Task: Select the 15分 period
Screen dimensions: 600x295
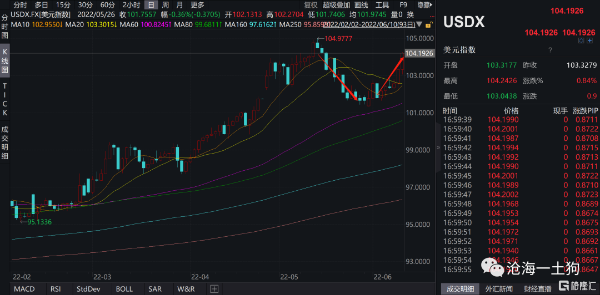Action: pyautogui.click(x=63, y=5)
